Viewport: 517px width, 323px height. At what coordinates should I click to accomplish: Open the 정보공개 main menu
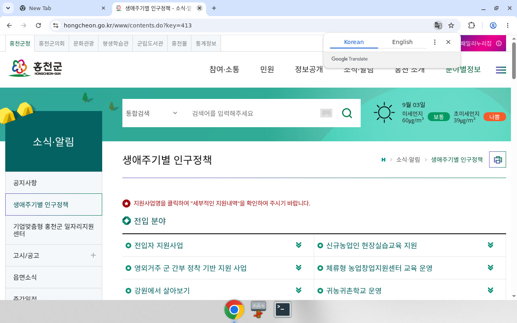click(309, 69)
